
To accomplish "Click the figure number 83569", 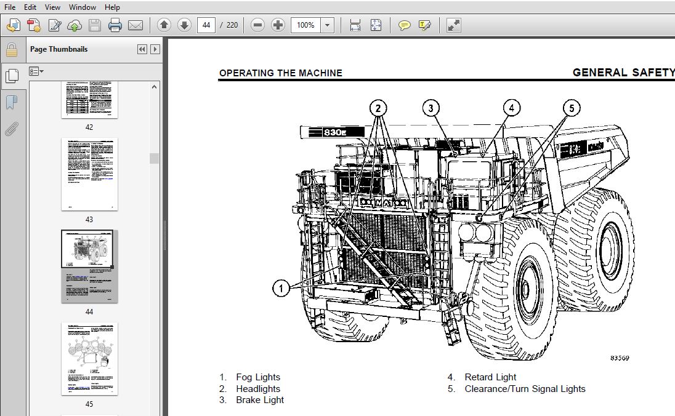I will [620, 358].
